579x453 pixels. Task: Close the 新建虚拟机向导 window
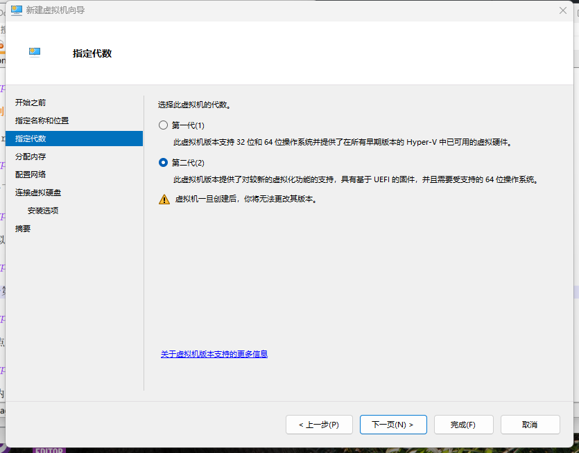(x=563, y=10)
